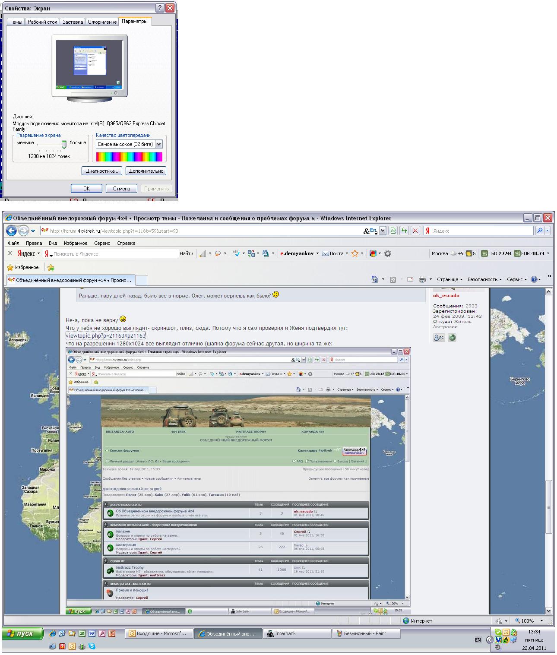Image resolution: width=557 pixels, height=655 pixels.
Task: Open Yandex bar settings gear icon
Action: [388, 253]
